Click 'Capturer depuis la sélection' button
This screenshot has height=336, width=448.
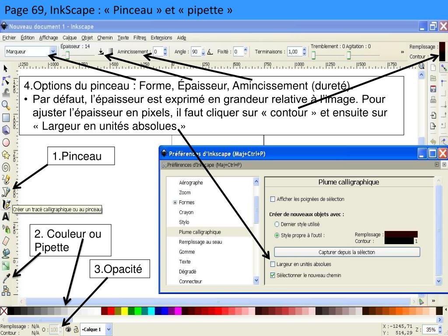(347, 252)
